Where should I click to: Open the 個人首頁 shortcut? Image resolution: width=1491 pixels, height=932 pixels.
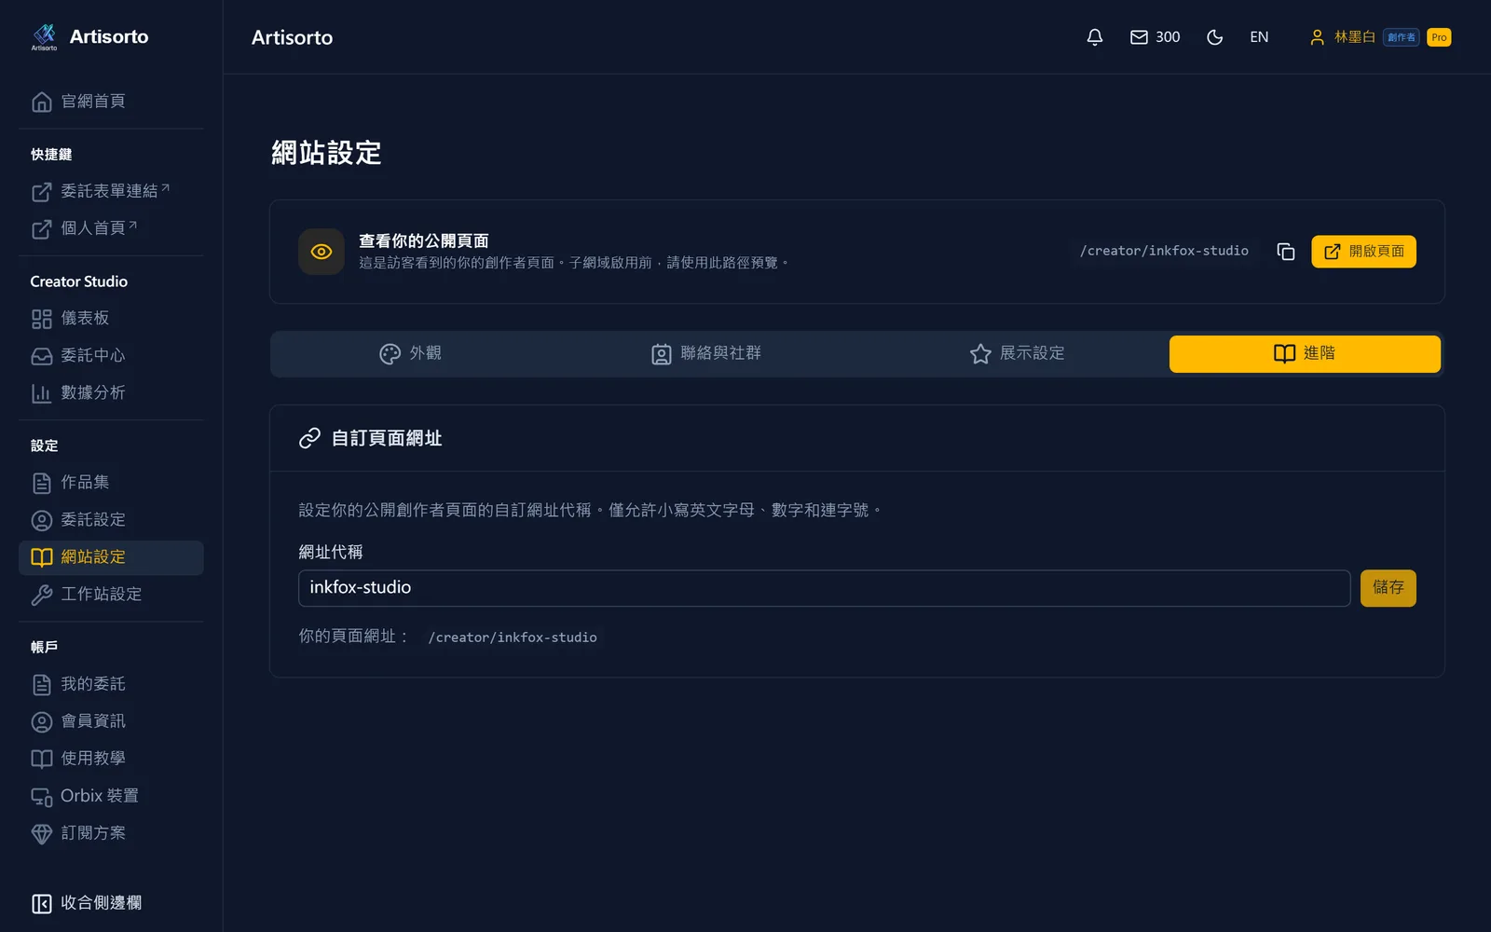pyautogui.click(x=111, y=228)
